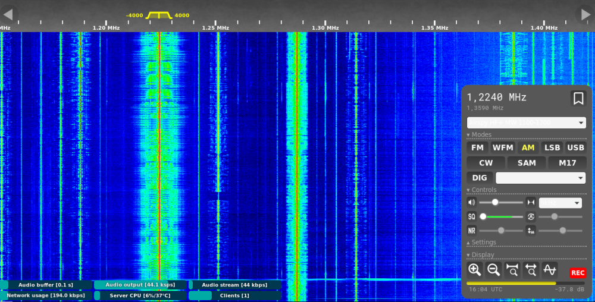Expand the Settings section
Viewport: 595px width, 302px height.
484,243
